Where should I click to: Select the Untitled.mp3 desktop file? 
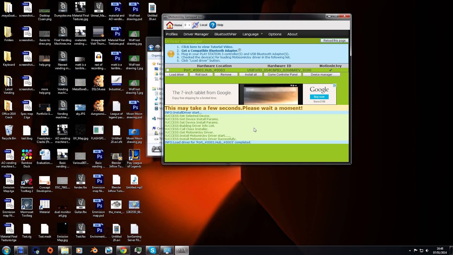click(x=134, y=182)
